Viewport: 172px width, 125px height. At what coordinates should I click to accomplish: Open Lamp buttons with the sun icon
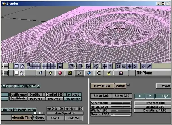pyautogui.click(x=50, y=73)
